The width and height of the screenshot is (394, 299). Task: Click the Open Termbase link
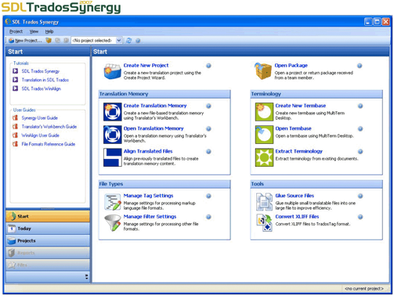(x=293, y=128)
